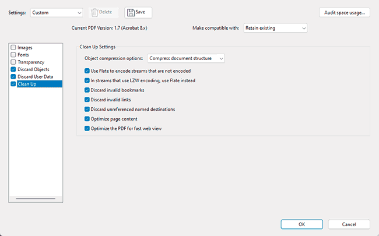Select the Discard Objects panel item
The height and width of the screenshot is (236, 379).
(x=33, y=69)
